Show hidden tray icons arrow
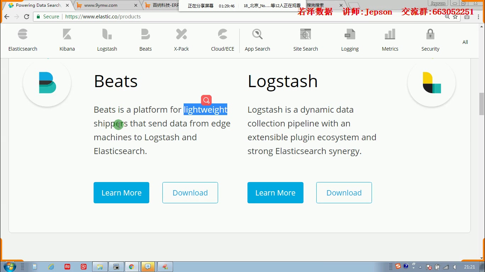This screenshot has height=272, width=485. click(x=420, y=267)
